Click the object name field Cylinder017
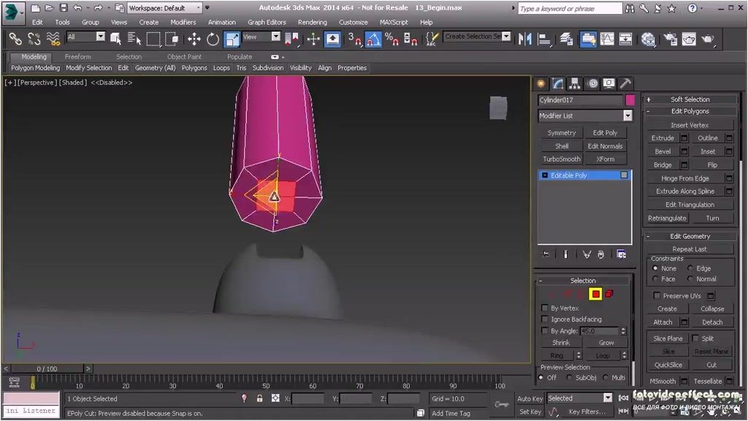The width and height of the screenshot is (748, 421). 581,99
